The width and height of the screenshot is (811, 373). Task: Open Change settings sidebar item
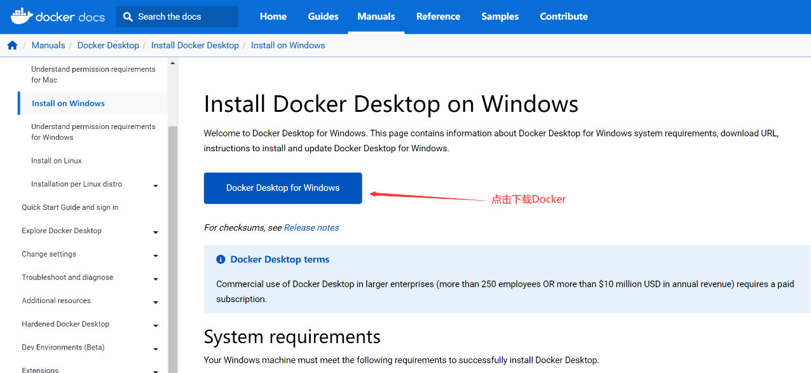tap(49, 254)
